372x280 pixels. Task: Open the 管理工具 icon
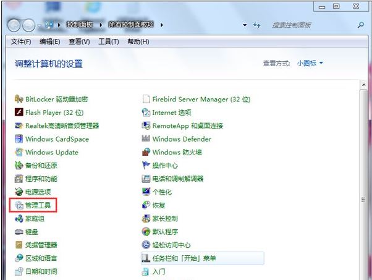19,205
